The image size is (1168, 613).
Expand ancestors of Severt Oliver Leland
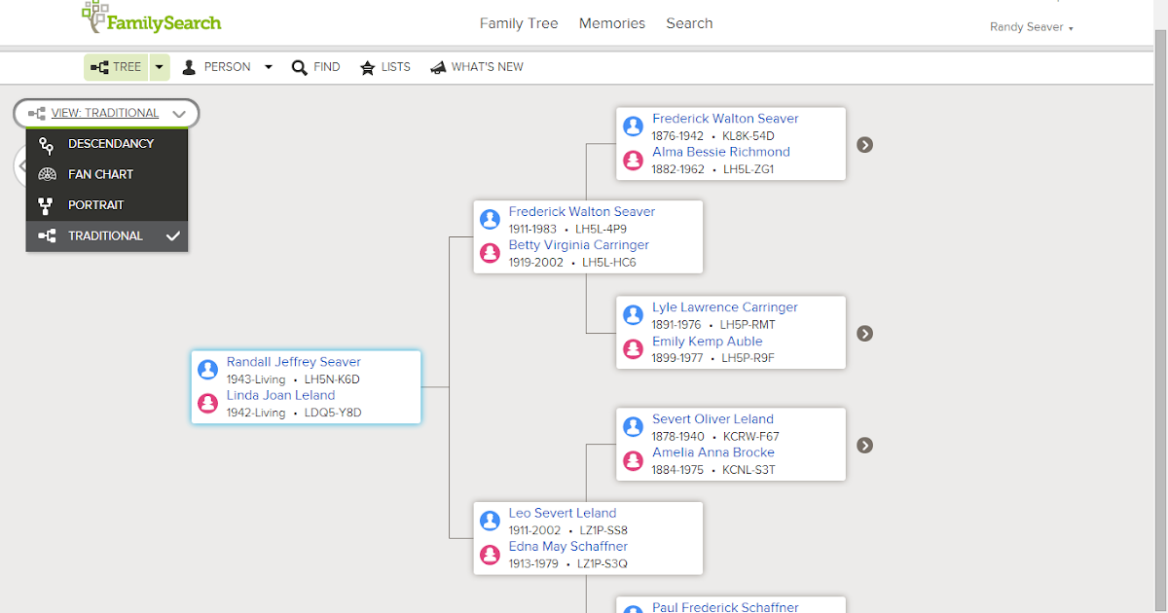864,445
